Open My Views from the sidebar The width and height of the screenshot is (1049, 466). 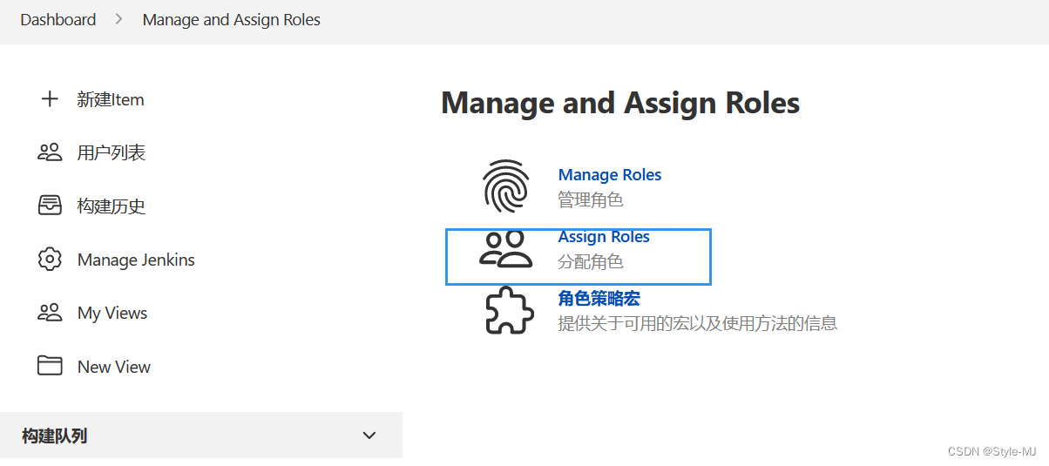(112, 313)
